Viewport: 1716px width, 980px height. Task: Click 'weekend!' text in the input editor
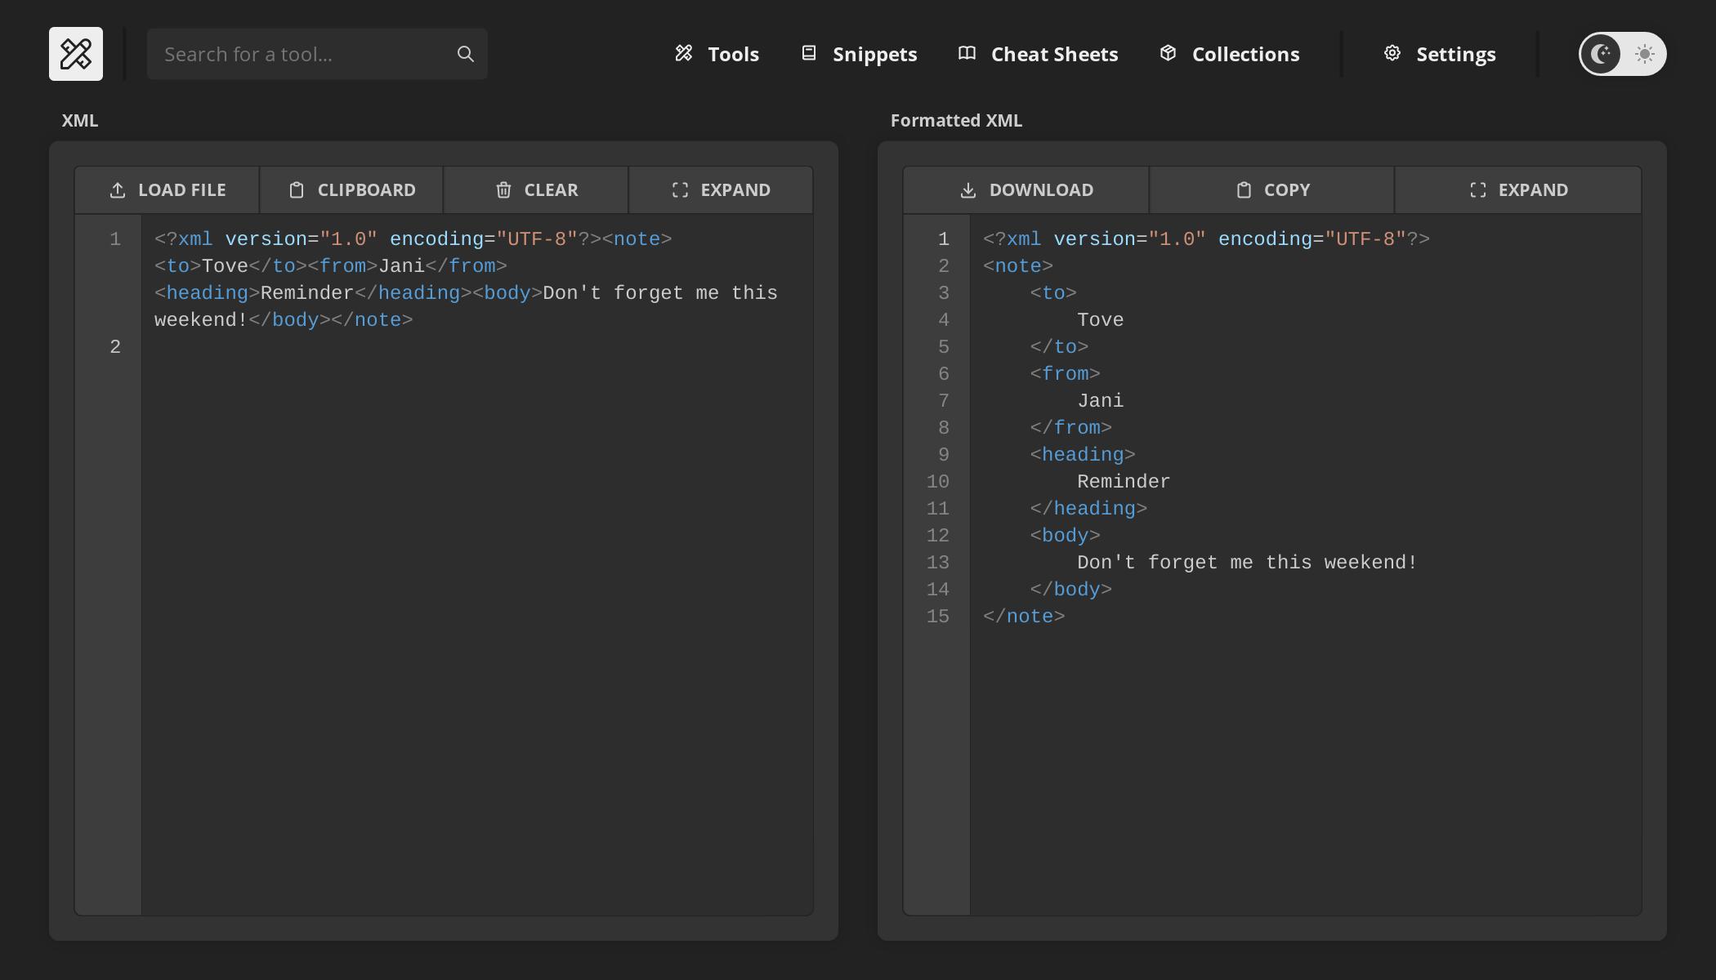tap(201, 320)
